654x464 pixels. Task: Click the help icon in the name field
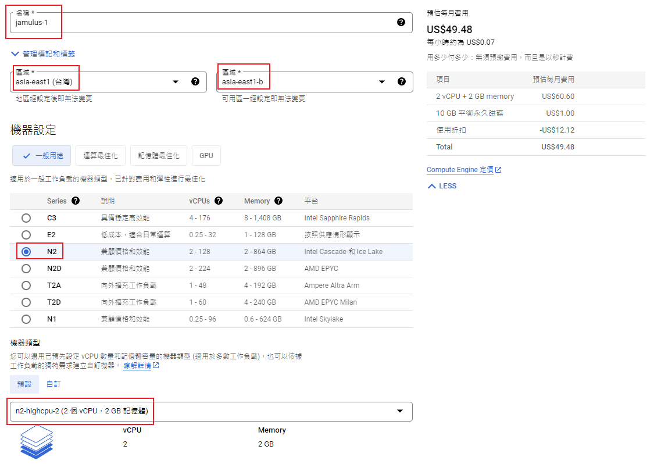[x=401, y=22]
